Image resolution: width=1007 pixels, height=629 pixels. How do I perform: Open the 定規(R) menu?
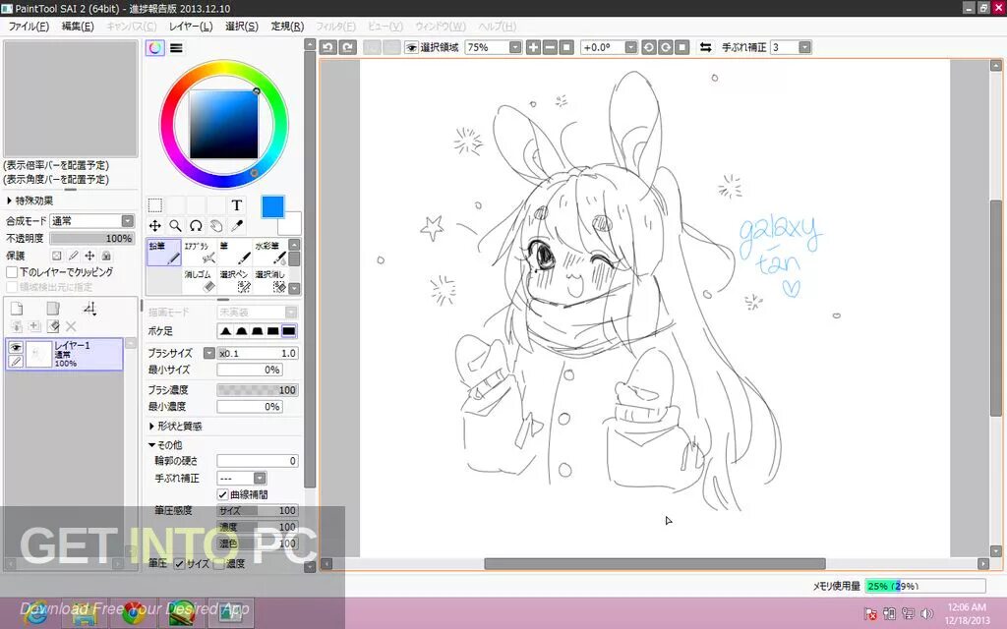287,27
